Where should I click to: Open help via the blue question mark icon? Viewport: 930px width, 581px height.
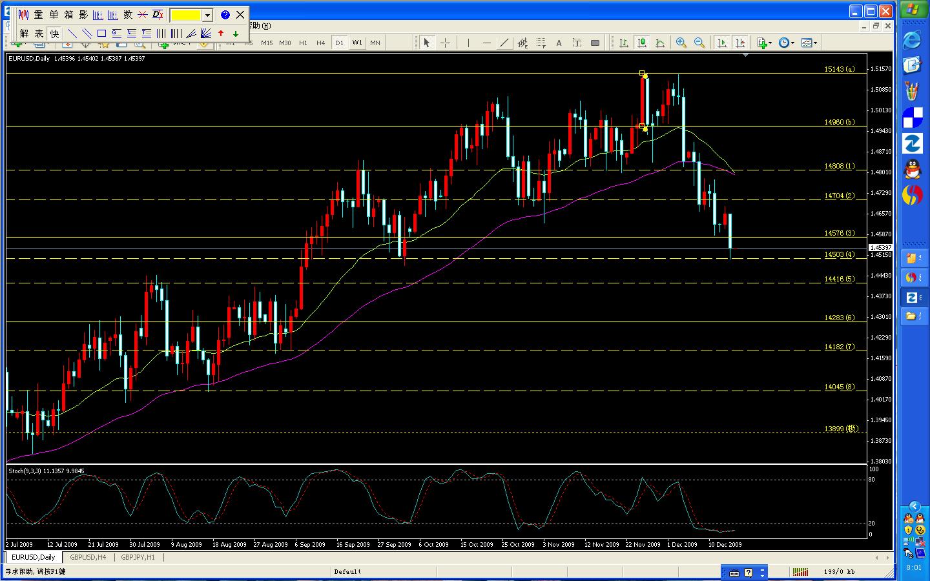pyautogui.click(x=225, y=15)
